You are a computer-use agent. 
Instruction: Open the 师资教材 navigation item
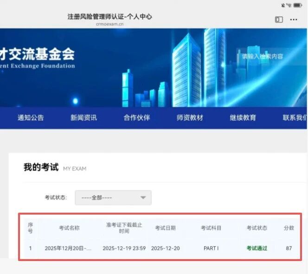pos(190,117)
